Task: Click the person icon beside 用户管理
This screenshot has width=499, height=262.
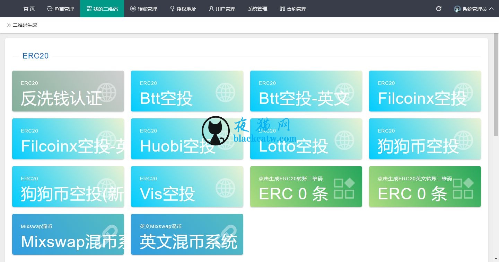Action: click(211, 9)
